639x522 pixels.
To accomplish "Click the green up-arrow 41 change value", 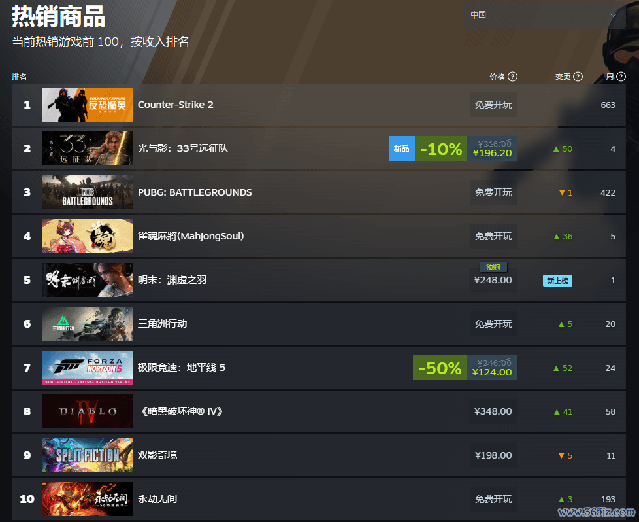I will pos(563,412).
